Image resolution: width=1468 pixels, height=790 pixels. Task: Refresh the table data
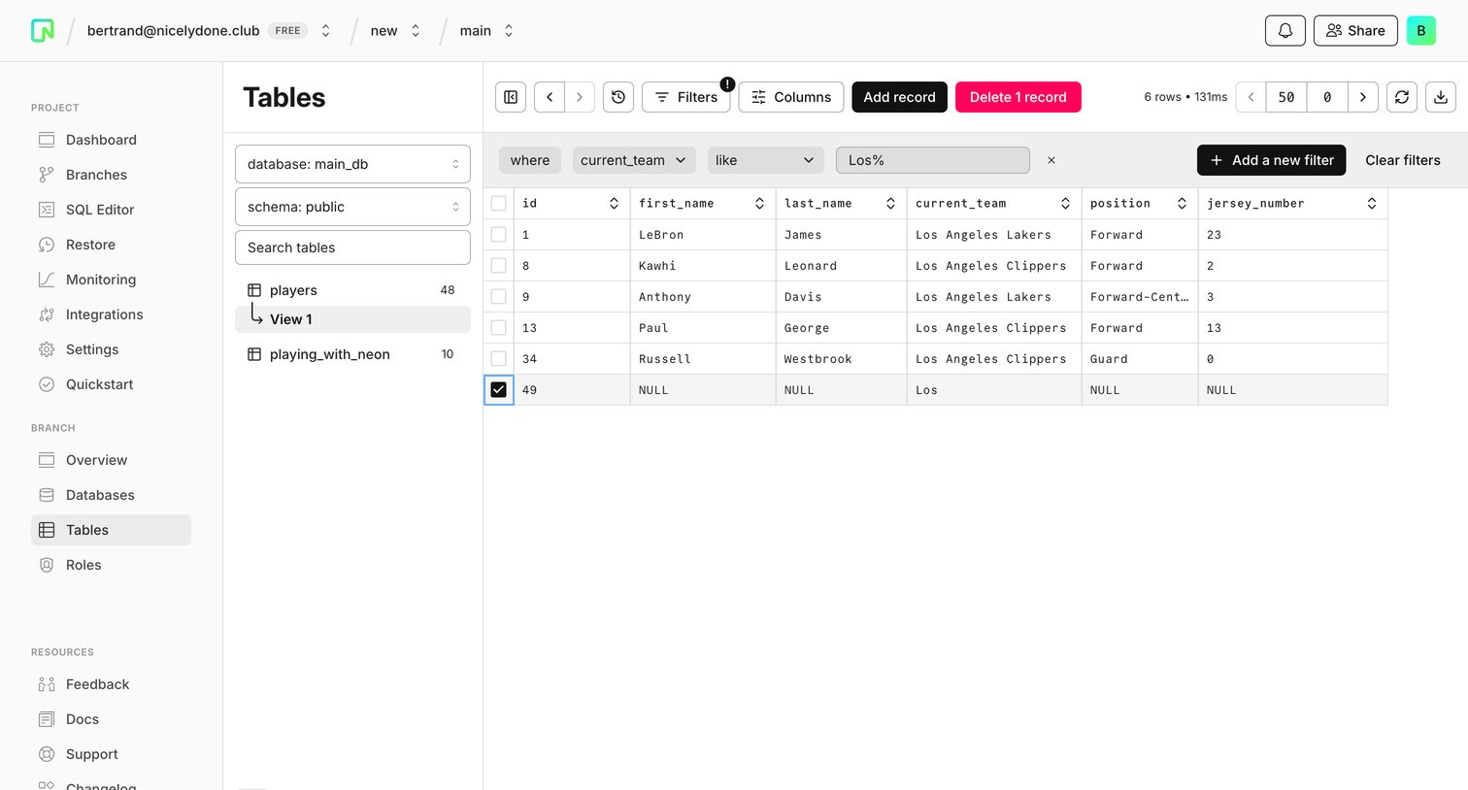pyautogui.click(x=1402, y=97)
